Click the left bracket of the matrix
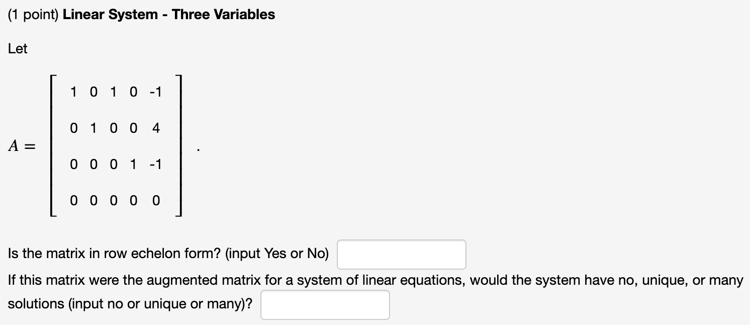The width and height of the screenshot is (750, 325). [53, 146]
